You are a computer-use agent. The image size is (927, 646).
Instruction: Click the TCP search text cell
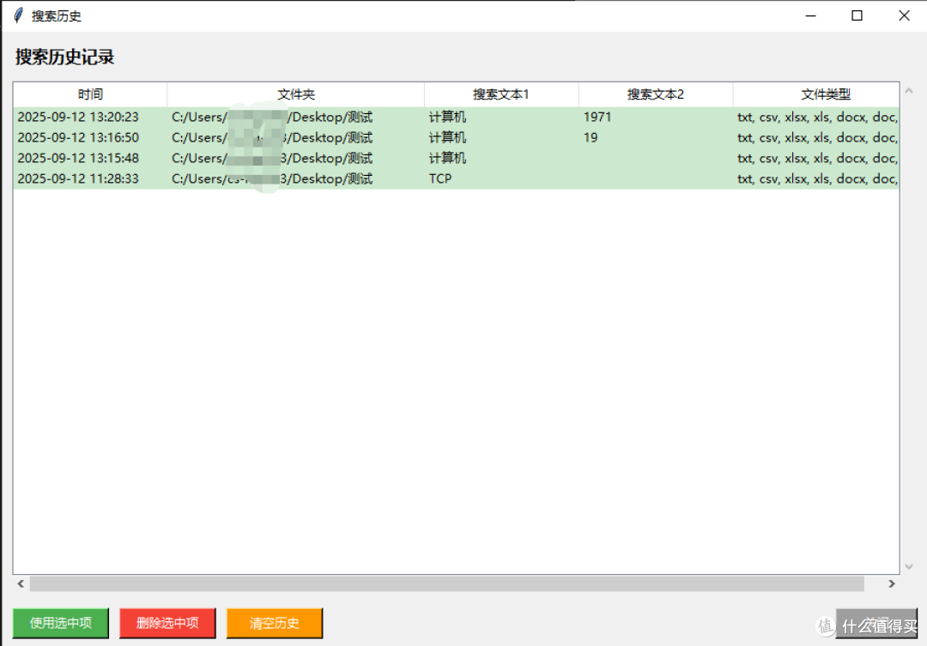440,178
